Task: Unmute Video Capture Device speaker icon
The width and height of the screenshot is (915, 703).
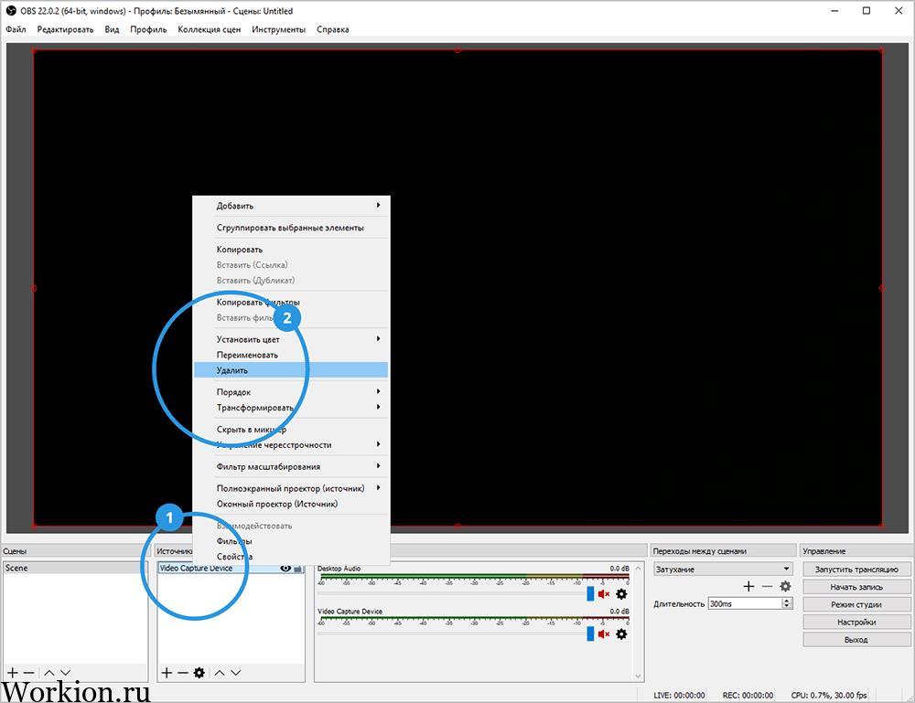Action: [604, 634]
